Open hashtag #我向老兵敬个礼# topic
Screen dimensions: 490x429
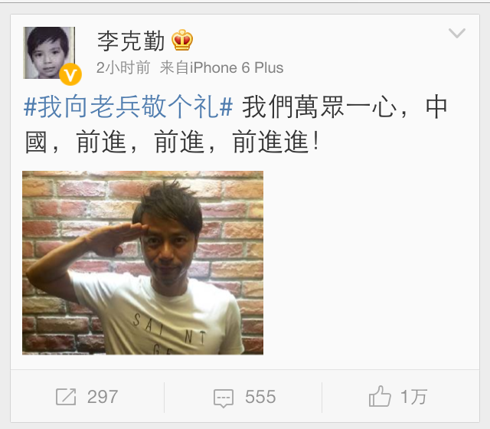[x=129, y=106]
